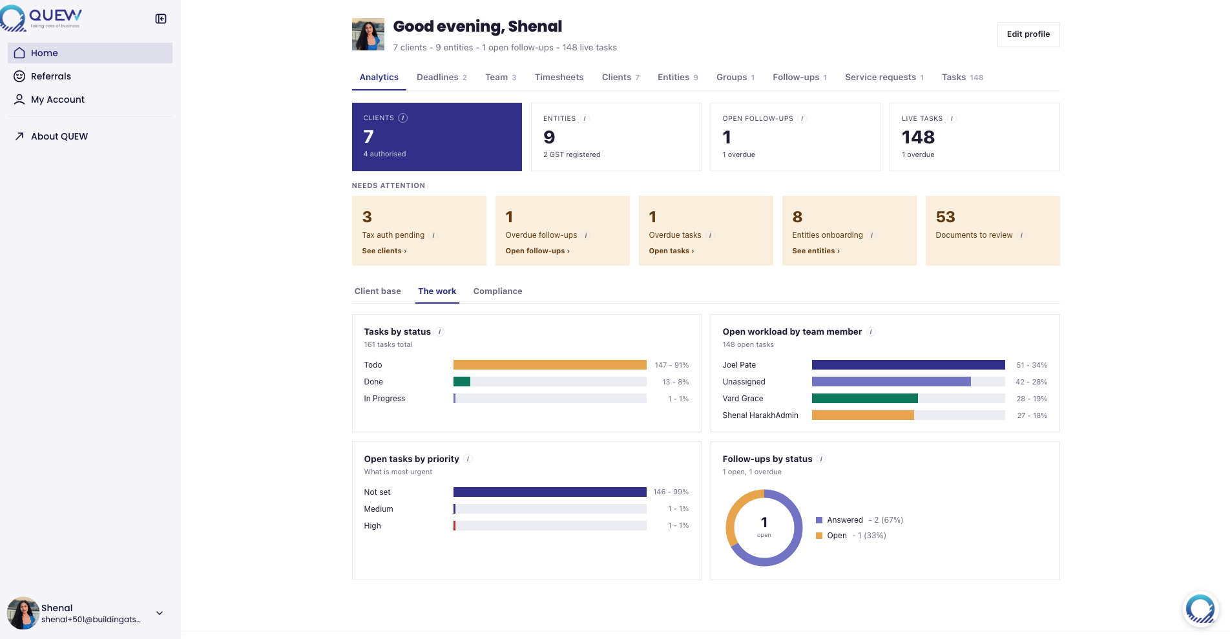Switch to the Entities tab

(678, 78)
